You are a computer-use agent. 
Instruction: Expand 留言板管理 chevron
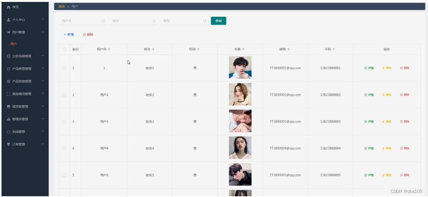click(x=43, y=106)
